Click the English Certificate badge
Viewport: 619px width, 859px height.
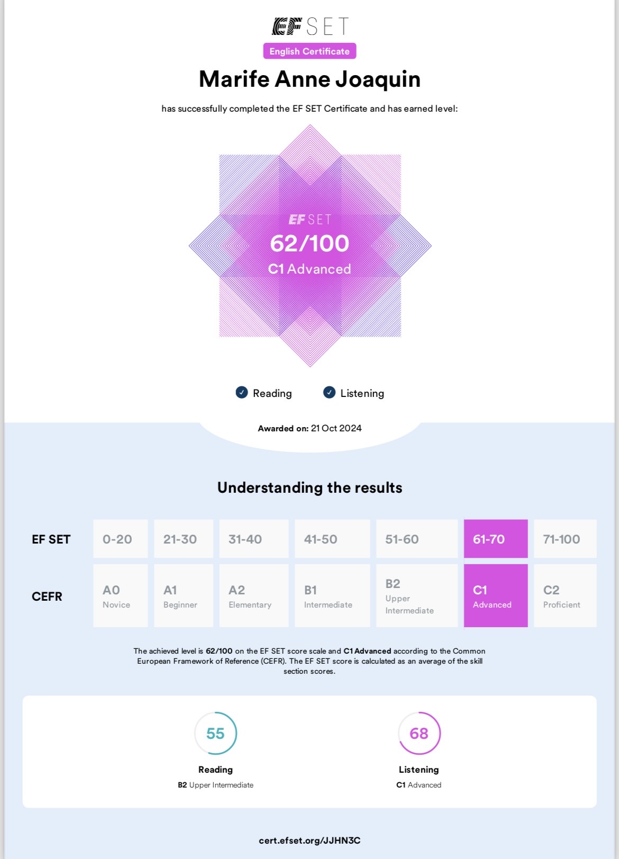point(309,51)
